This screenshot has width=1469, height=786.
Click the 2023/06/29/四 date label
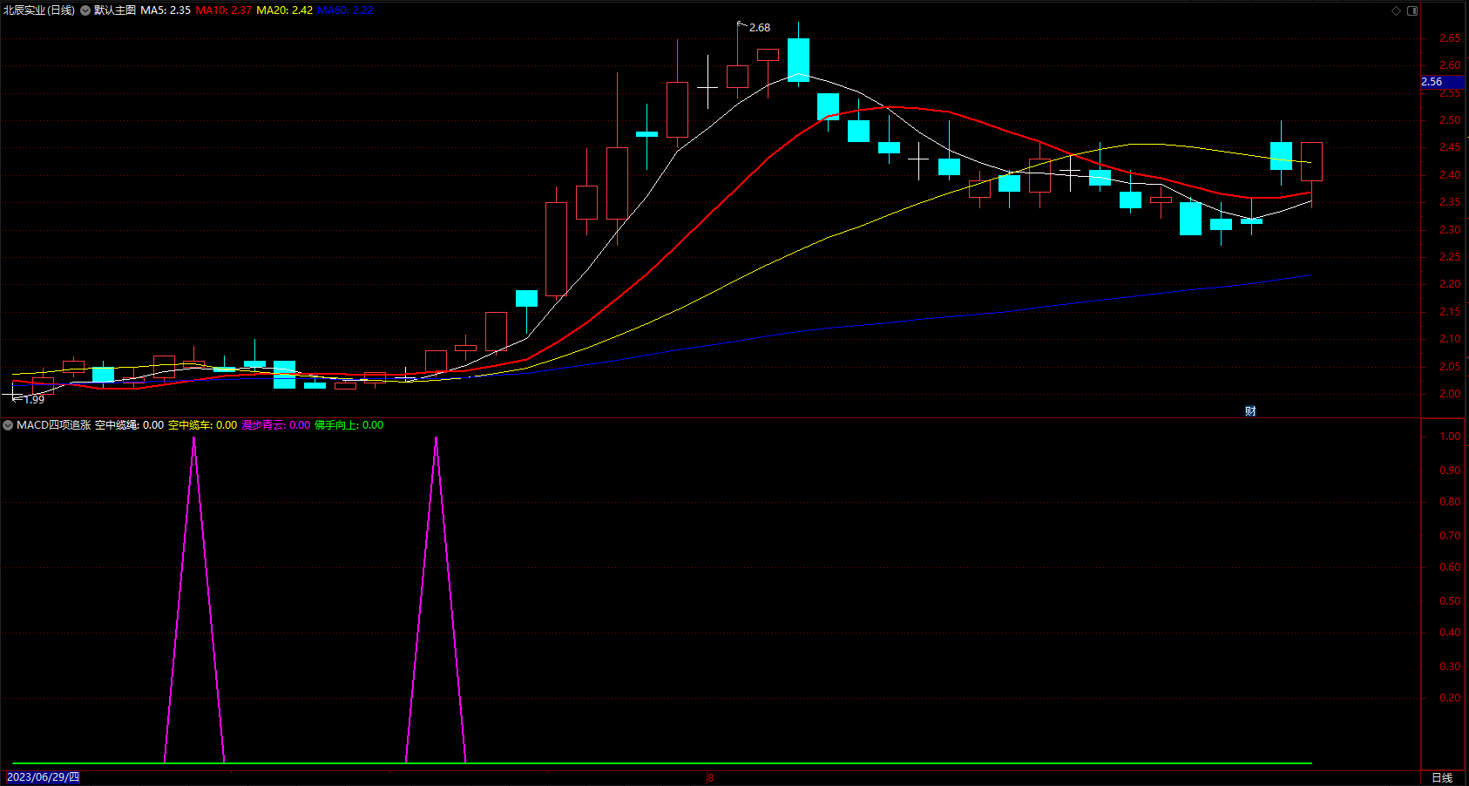(43, 777)
